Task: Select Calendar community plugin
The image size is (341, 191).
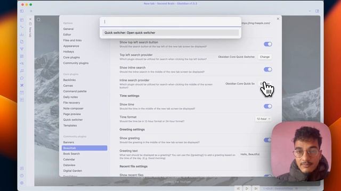Action: pos(69,159)
